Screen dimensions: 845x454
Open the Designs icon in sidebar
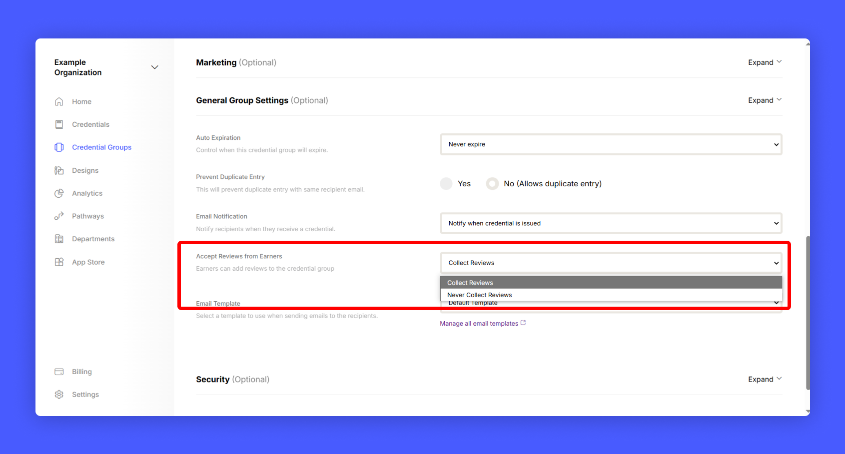[59, 170]
